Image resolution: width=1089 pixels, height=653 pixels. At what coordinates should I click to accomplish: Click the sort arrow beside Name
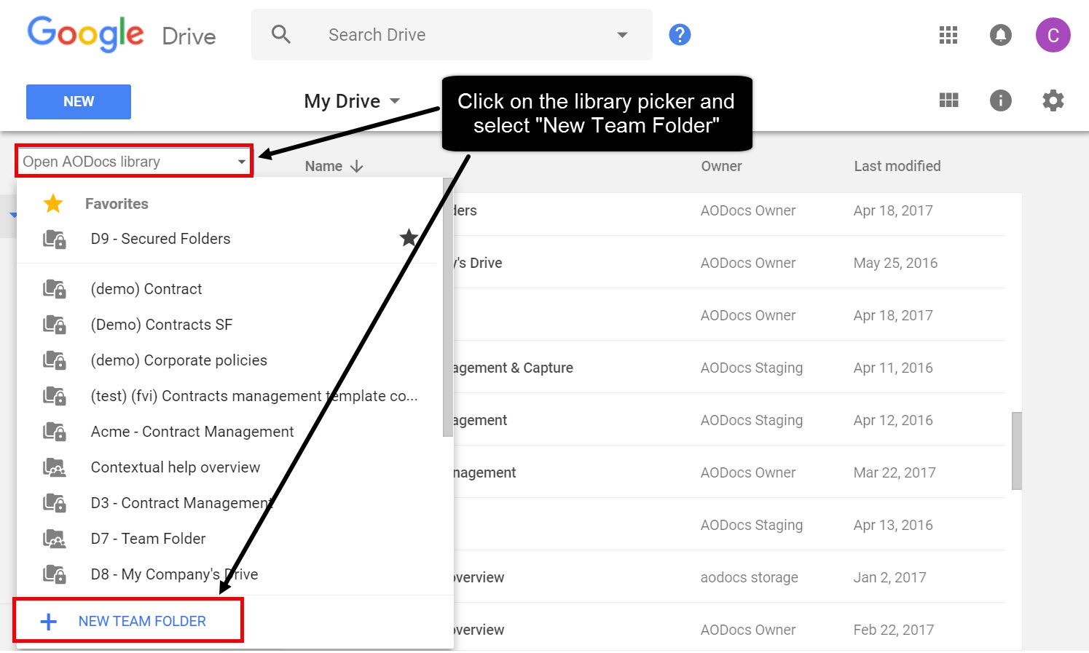(356, 166)
